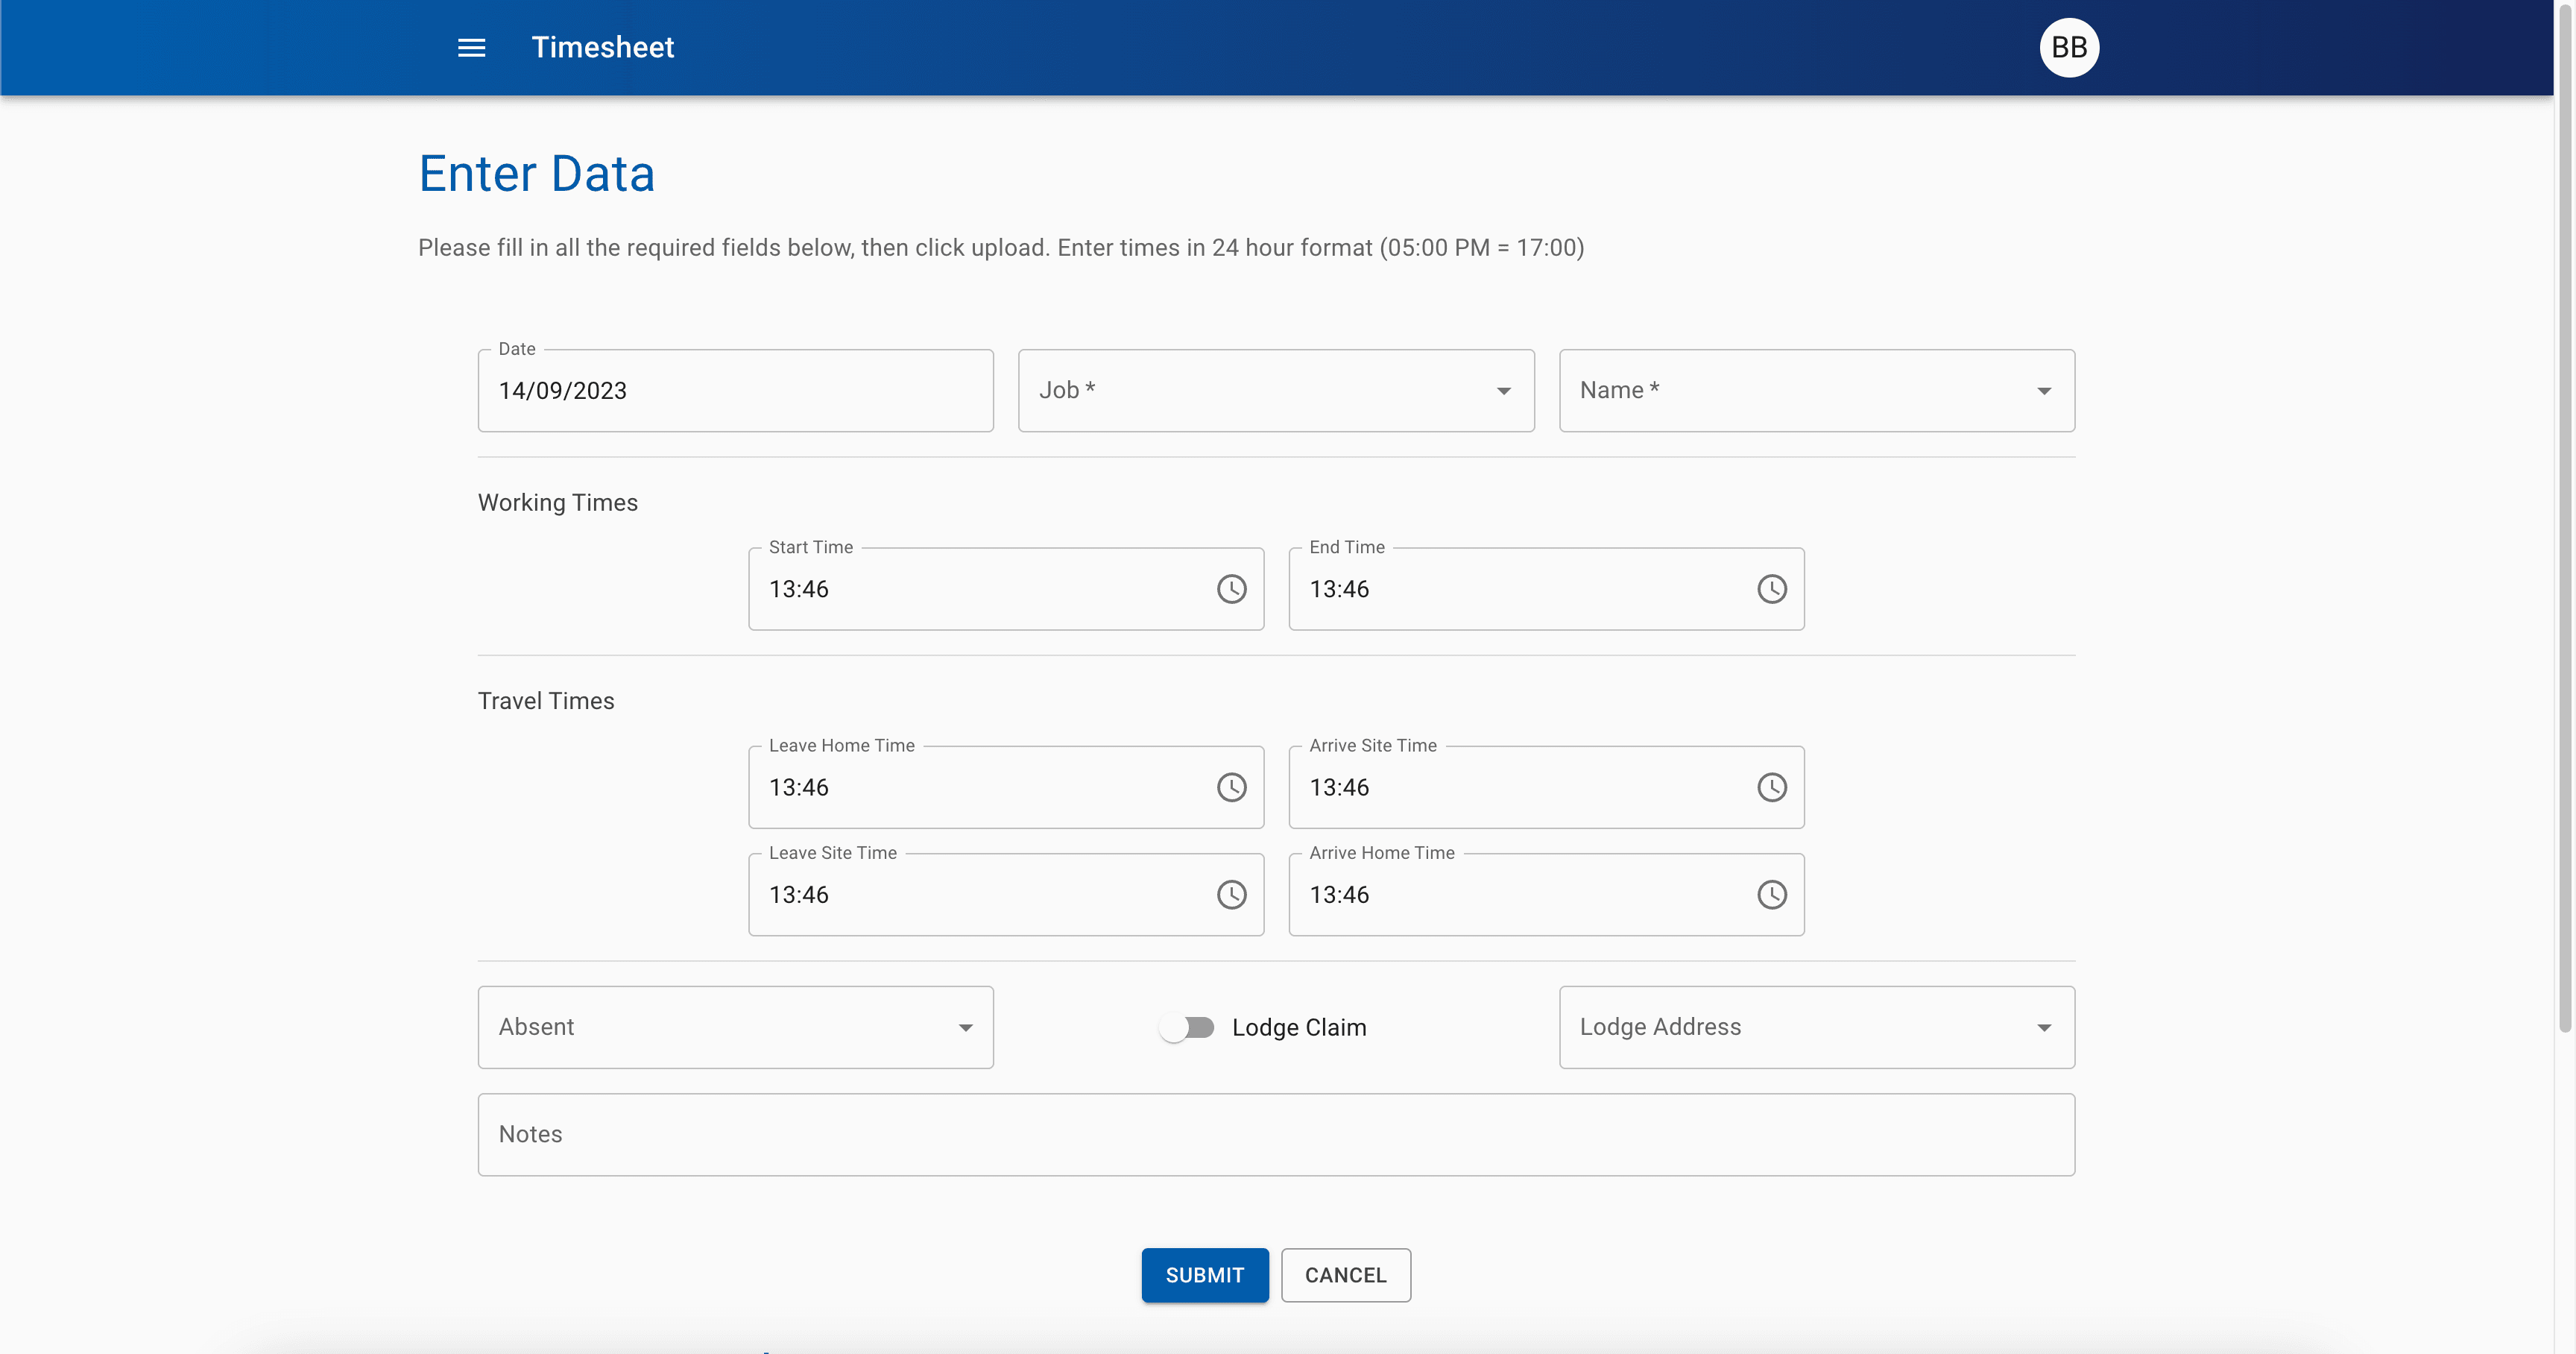Screen dimensions: 2576x1354
Task: Open clock picker for Arrive Site Time
Action: (1771, 787)
